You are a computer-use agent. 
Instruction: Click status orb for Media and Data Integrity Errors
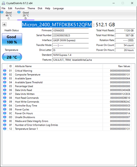pos(5,121)
